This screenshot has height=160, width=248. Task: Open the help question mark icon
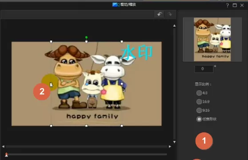[x=227, y=5]
